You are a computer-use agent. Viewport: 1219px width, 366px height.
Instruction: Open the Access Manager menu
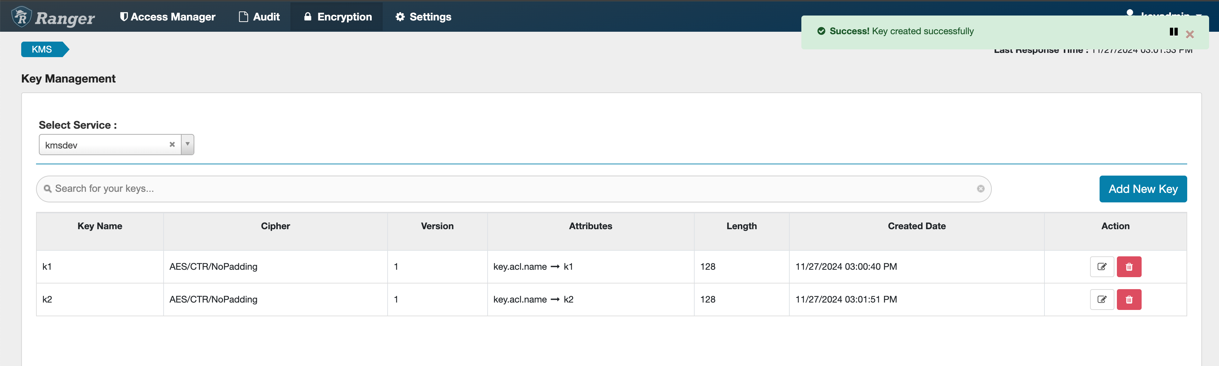click(x=167, y=17)
